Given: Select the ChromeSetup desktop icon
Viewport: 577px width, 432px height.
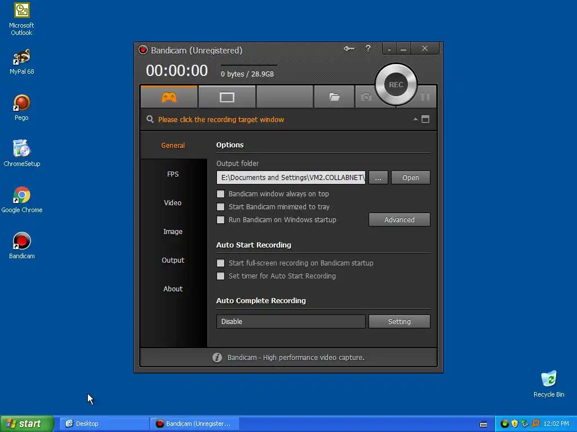Looking at the screenshot, I should click(x=22, y=154).
